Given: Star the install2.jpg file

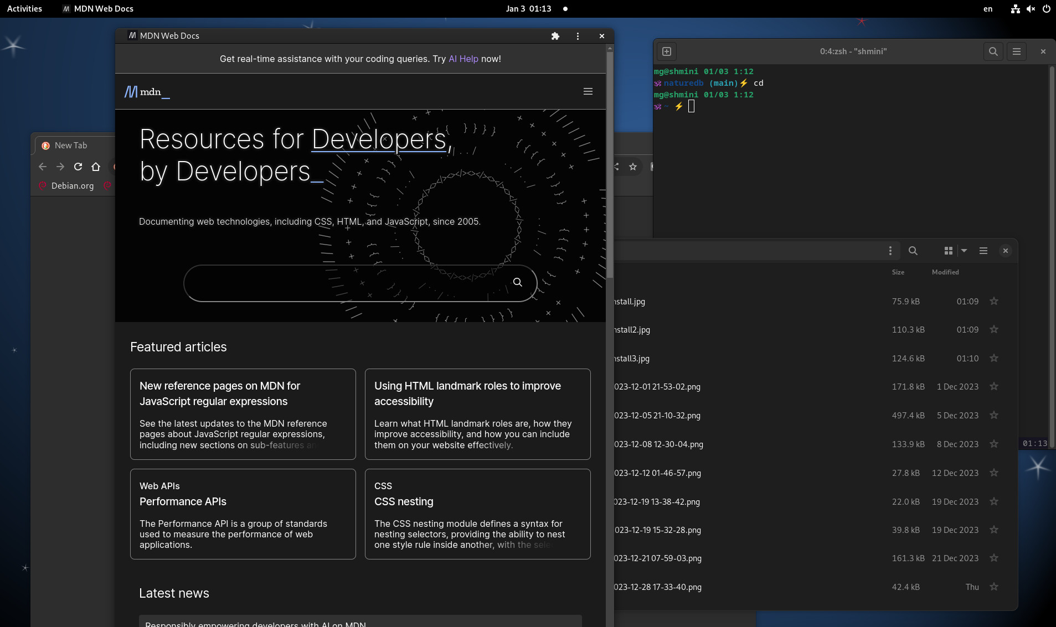Looking at the screenshot, I should [994, 330].
